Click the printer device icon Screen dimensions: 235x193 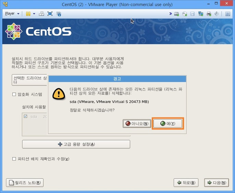point(209,14)
